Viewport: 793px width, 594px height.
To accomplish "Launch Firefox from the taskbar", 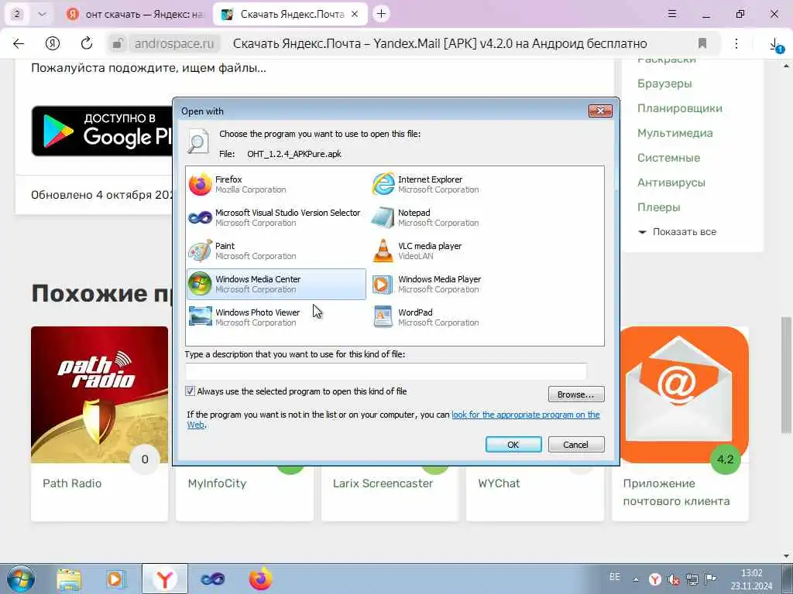I will tap(260, 579).
